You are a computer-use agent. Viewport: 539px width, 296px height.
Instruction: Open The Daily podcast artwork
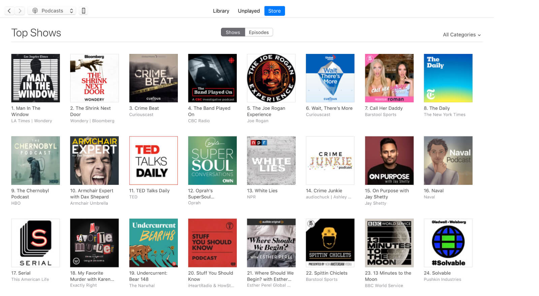tap(448, 78)
